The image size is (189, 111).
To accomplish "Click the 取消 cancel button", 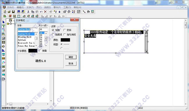I will 71,64.
